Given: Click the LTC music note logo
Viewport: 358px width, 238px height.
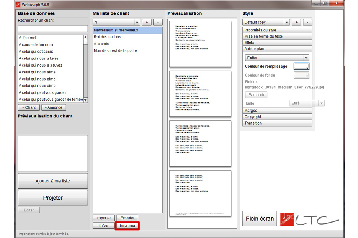Looking at the screenshot, I should pyautogui.click(x=287, y=219).
